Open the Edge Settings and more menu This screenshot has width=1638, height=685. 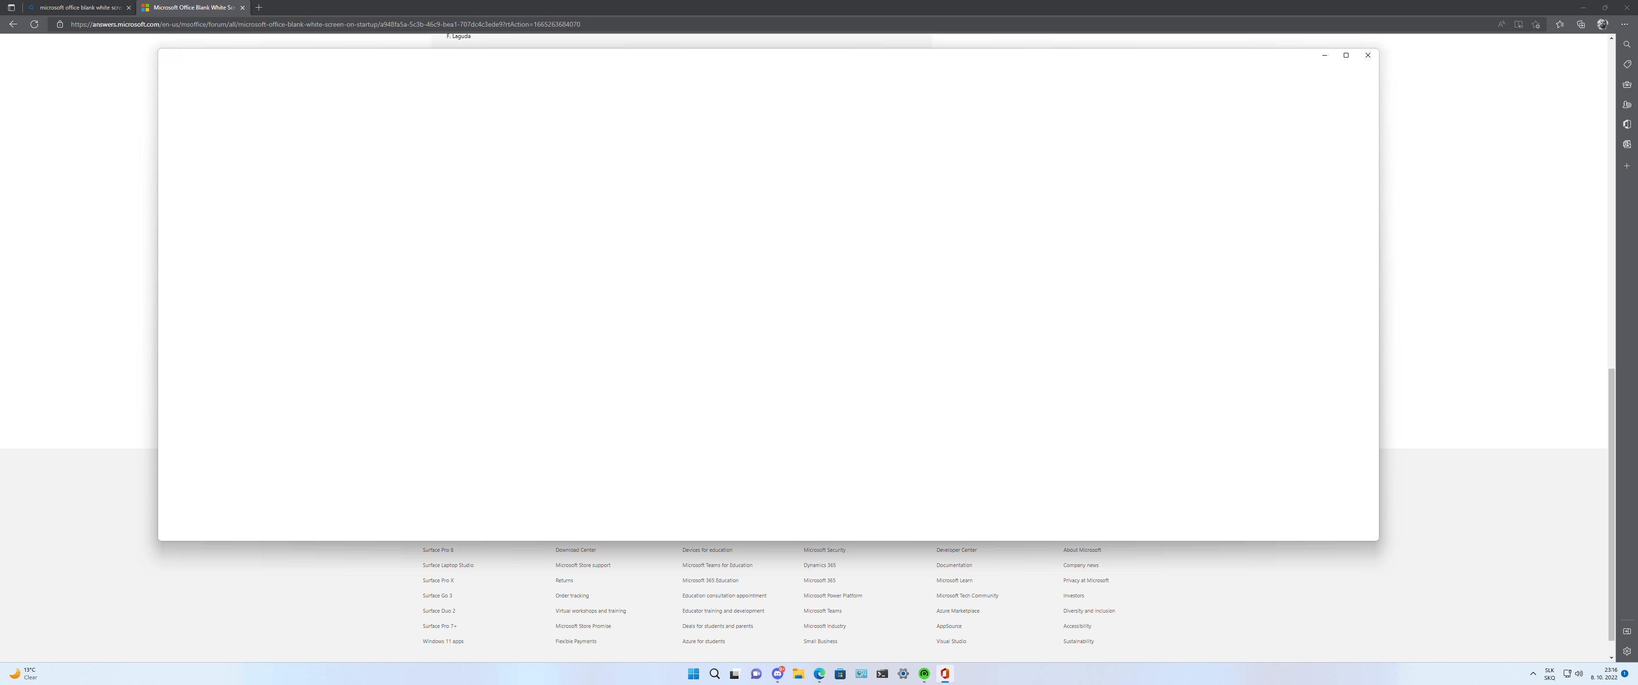pos(1624,24)
